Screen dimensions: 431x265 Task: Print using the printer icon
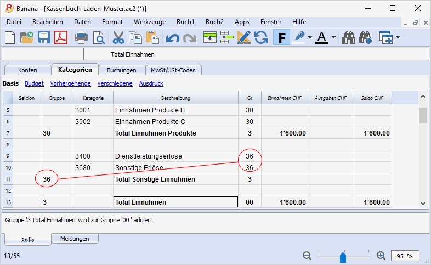[81, 37]
